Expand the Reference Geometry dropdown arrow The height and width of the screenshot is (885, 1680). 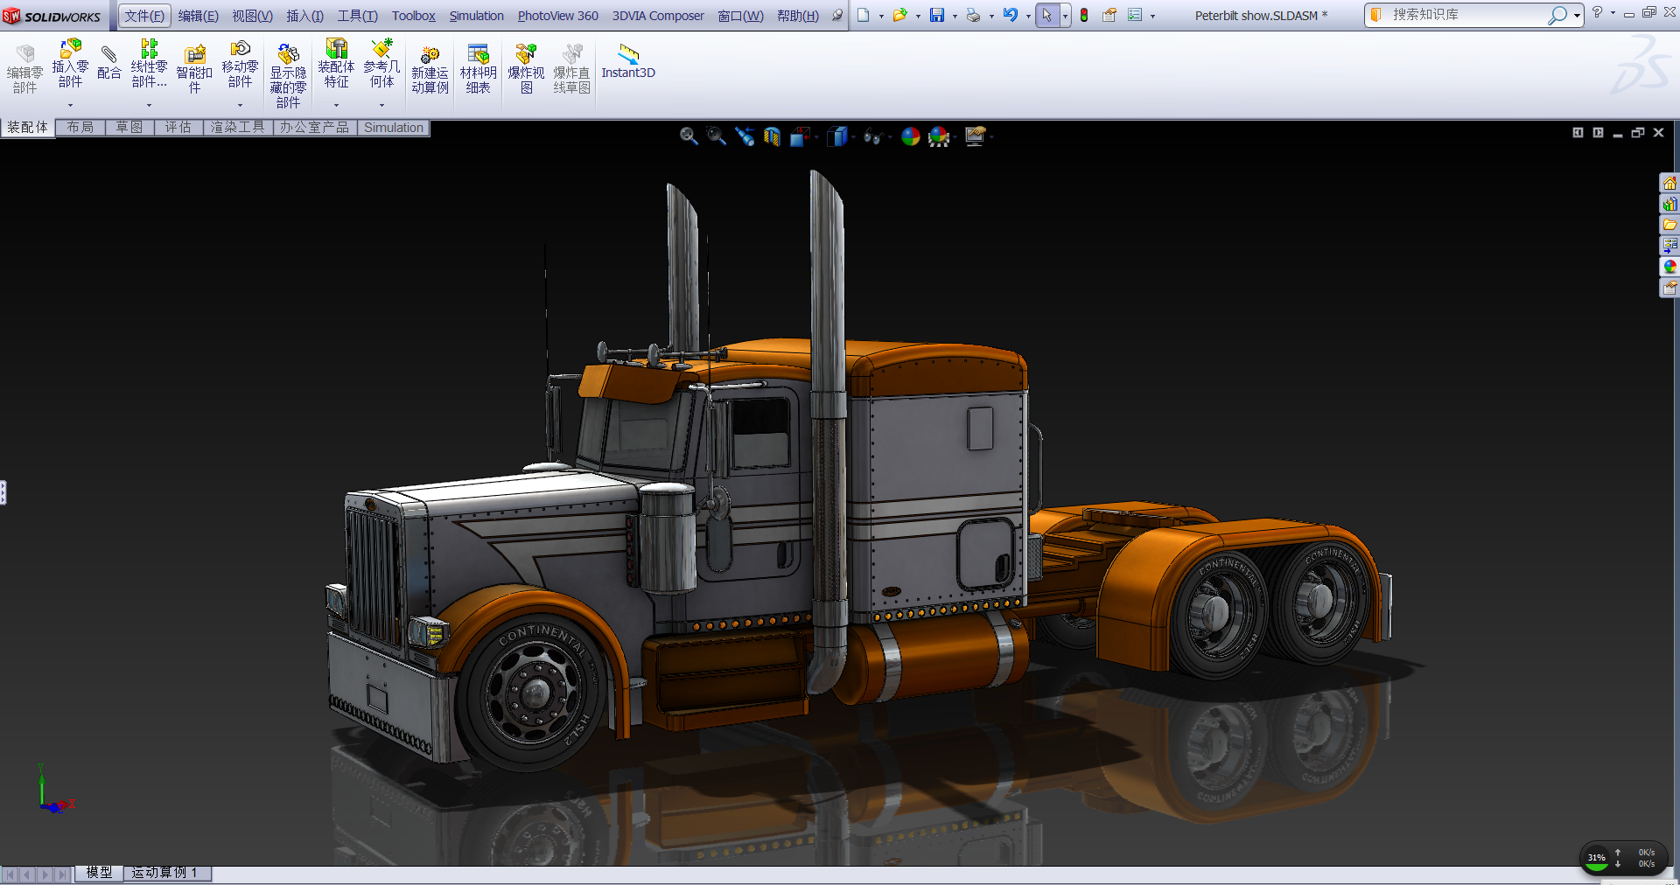tap(381, 105)
